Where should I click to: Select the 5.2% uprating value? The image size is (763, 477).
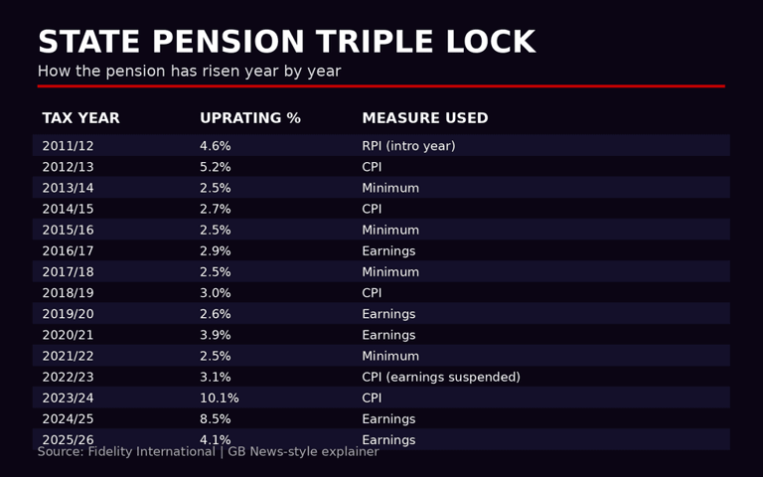click(215, 167)
